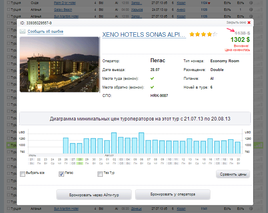Click the 'Запор...' link in the Palm D'or row
The width and height of the screenshot is (268, 213).
point(136,3)
